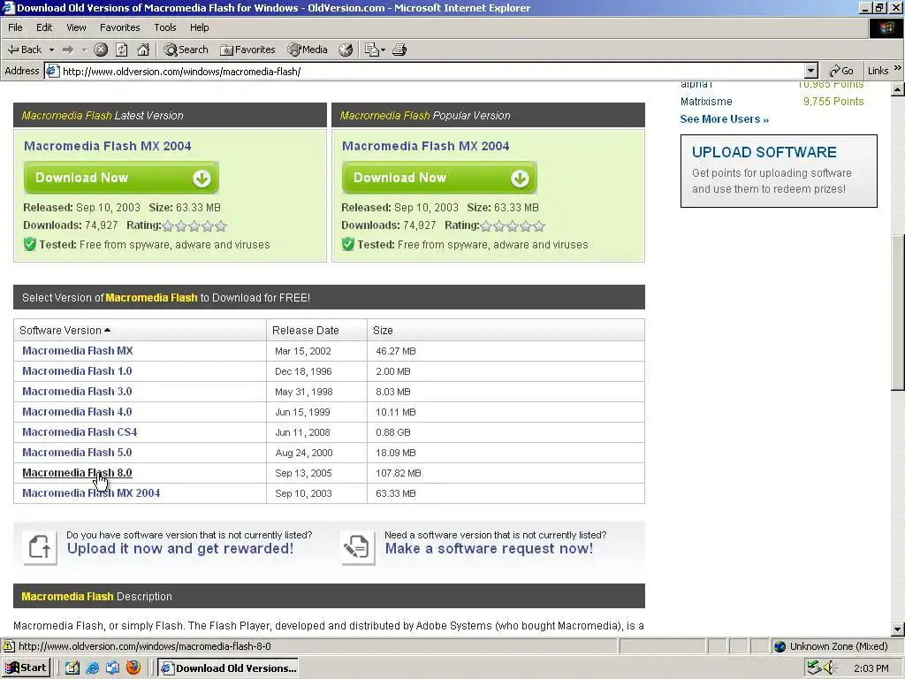905x679 pixels.
Task: Click the Refresh page icon
Action: tap(122, 50)
